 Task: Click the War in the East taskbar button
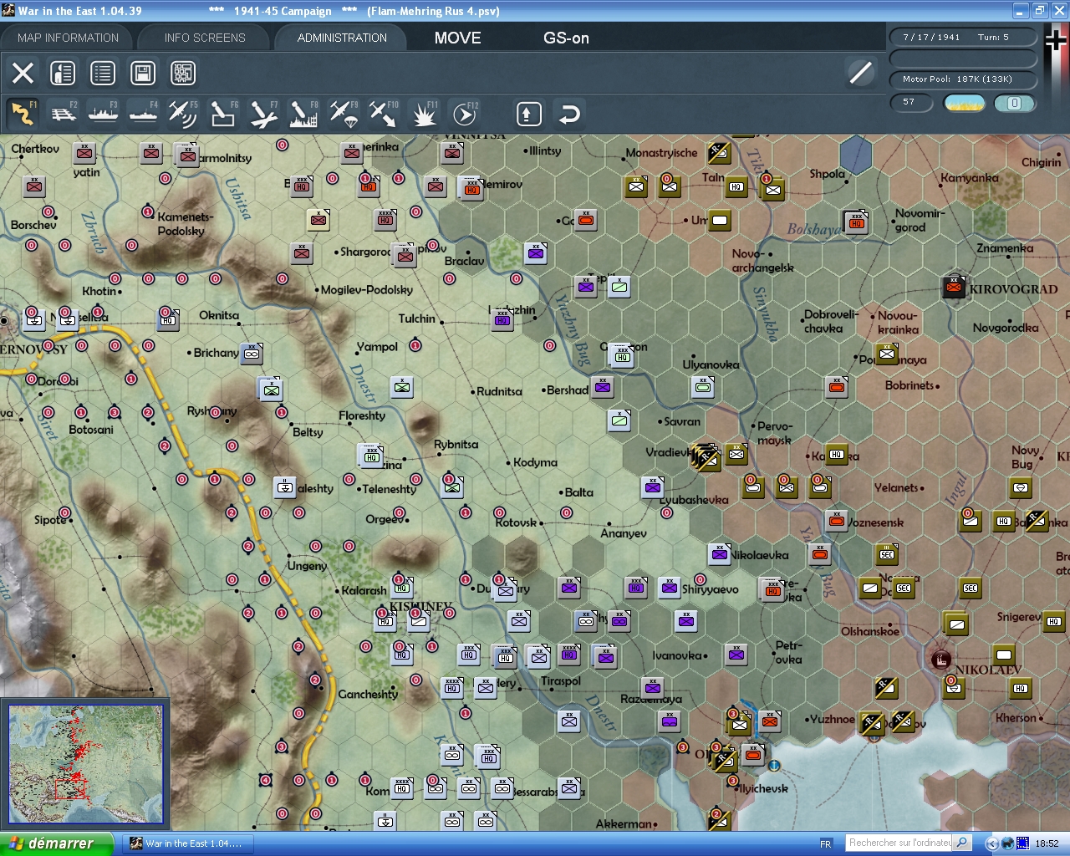click(x=186, y=843)
